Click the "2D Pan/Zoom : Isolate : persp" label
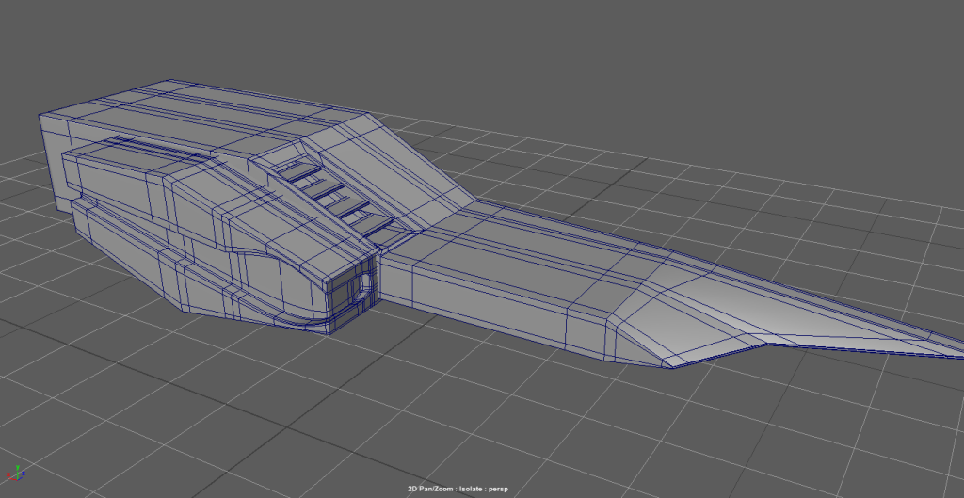This screenshot has height=498, width=964. click(x=458, y=489)
